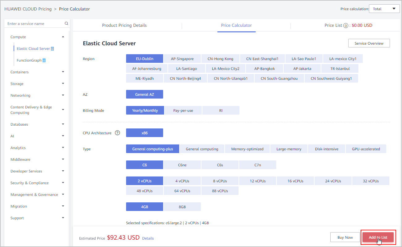The image size is (402, 247).
Task: Select CN East-Shanghai1 region
Action: coord(262,59)
